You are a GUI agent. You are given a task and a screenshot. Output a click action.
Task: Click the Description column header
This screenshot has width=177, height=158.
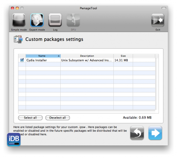[87, 56]
